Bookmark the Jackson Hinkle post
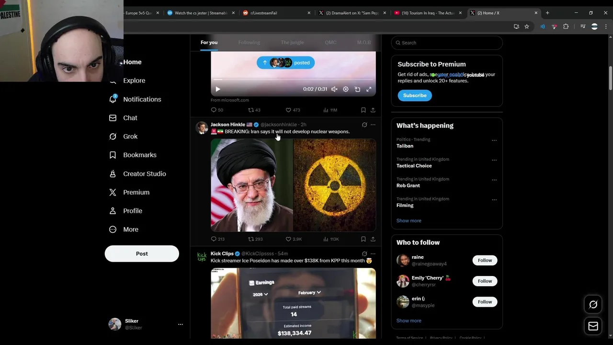Image resolution: width=613 pixels, height=345 pixels. 363,239
